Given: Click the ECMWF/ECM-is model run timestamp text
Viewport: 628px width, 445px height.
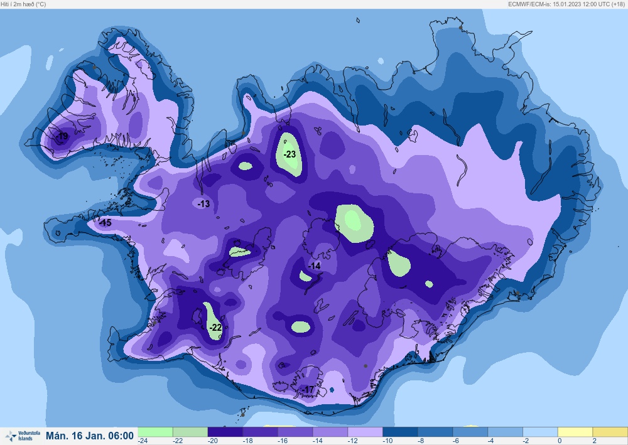Looking at the screenshot, I should click(566, 4).
